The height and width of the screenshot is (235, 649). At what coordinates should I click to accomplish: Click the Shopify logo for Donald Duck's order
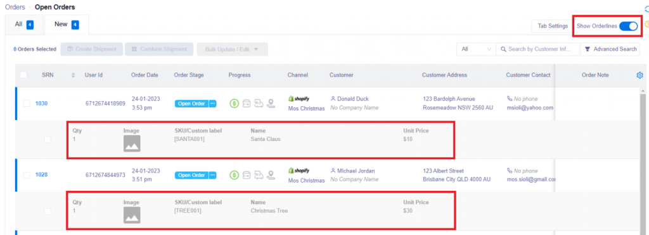299,99
